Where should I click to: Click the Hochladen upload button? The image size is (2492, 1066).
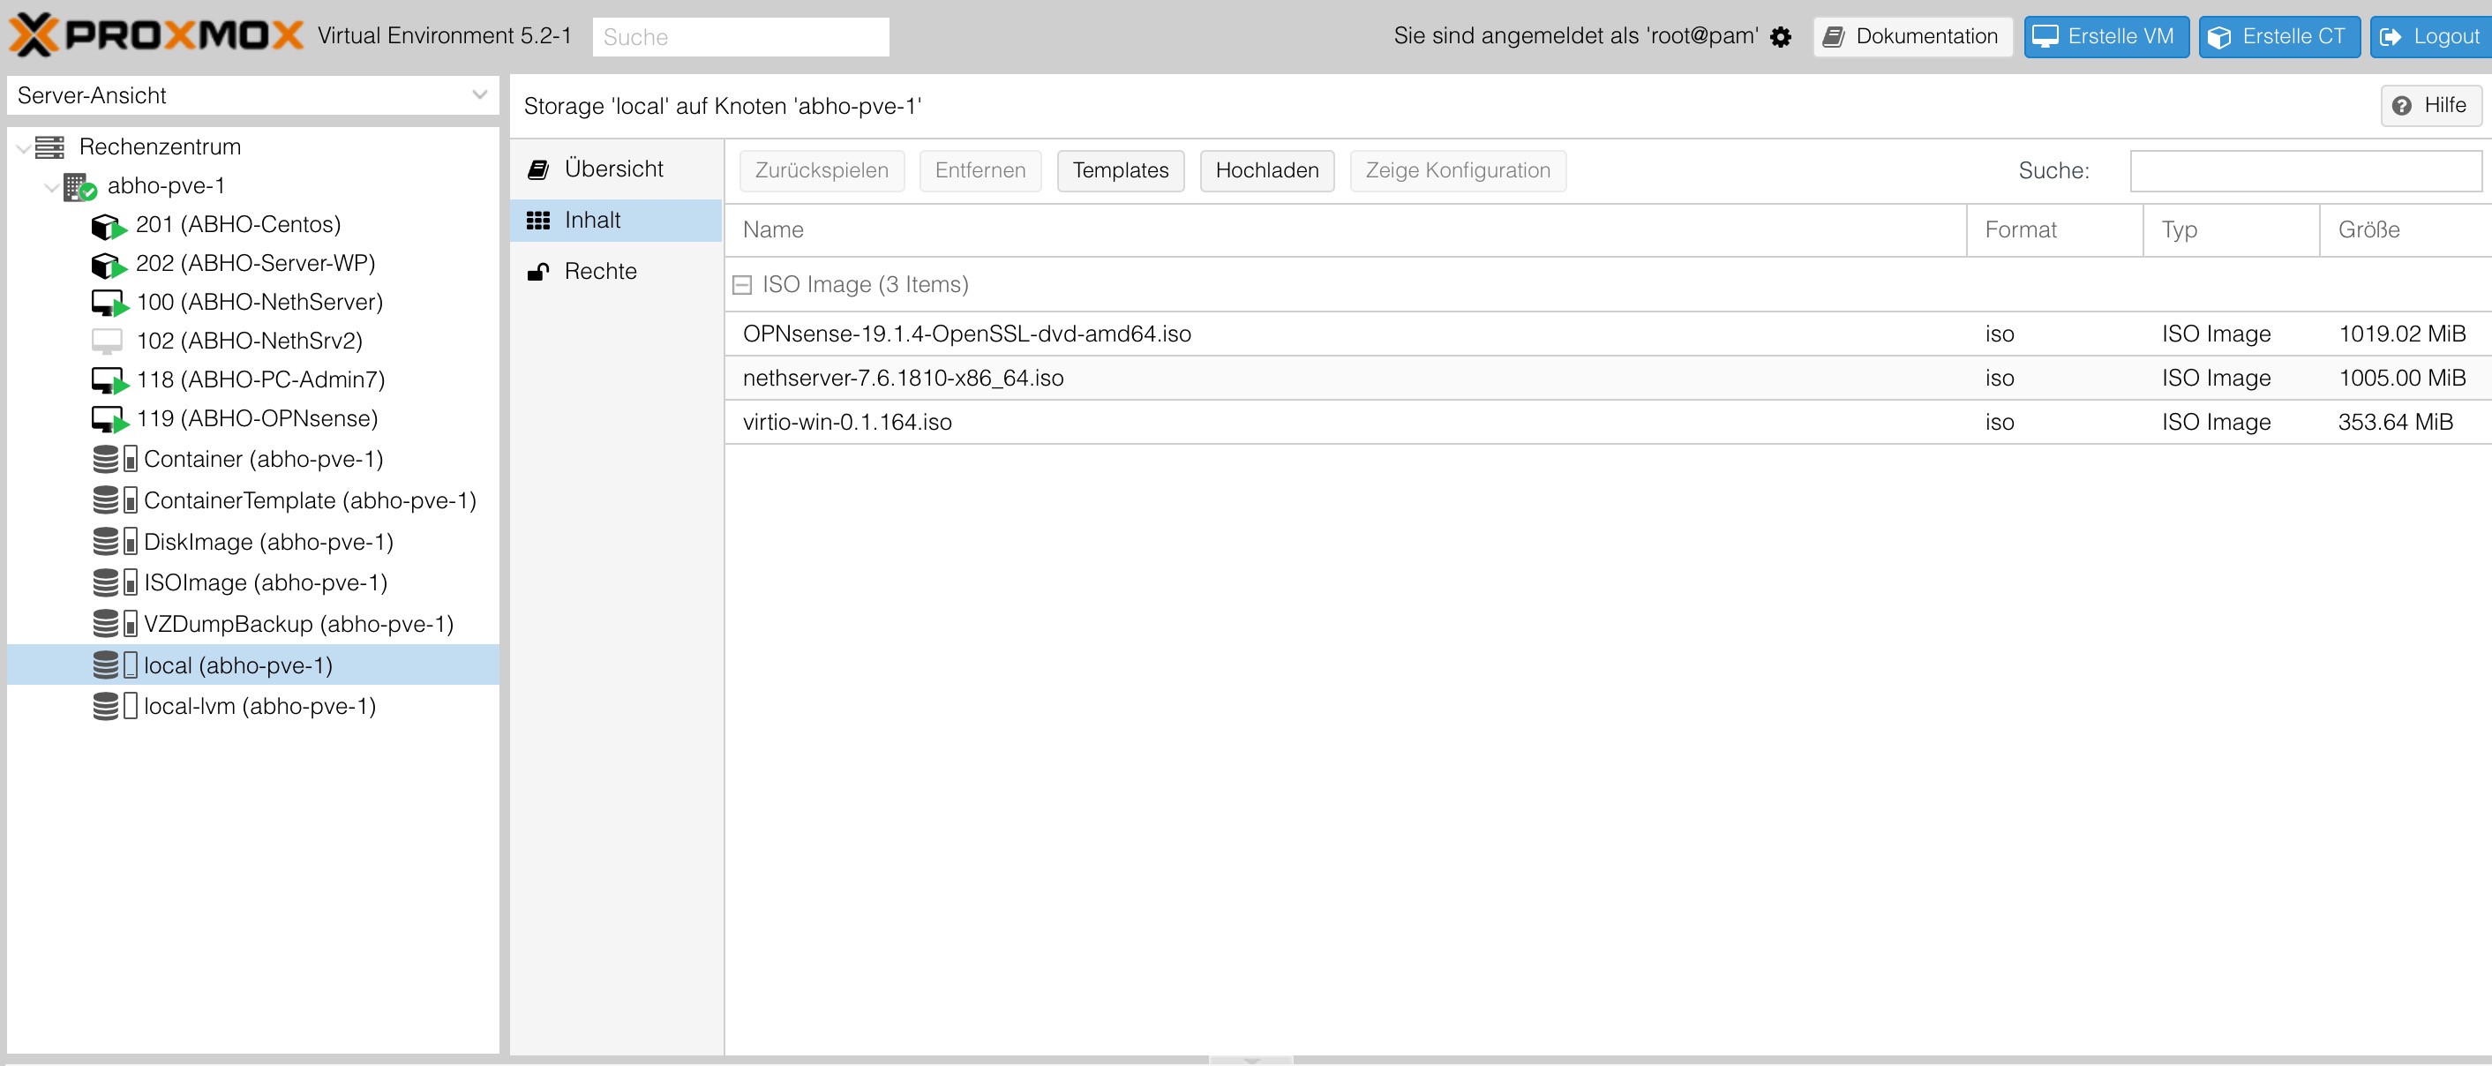point(1266,171)
